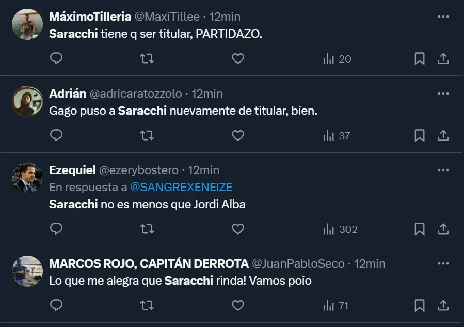Open more options on Ezequiel's tweet
Image resolution: width=464 pixels, height=327 pixels.
[443, 170]
